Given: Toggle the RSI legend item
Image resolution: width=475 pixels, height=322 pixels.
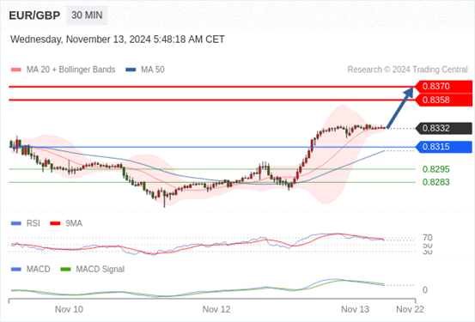Looking at the screenshot, I should point(26,223).
